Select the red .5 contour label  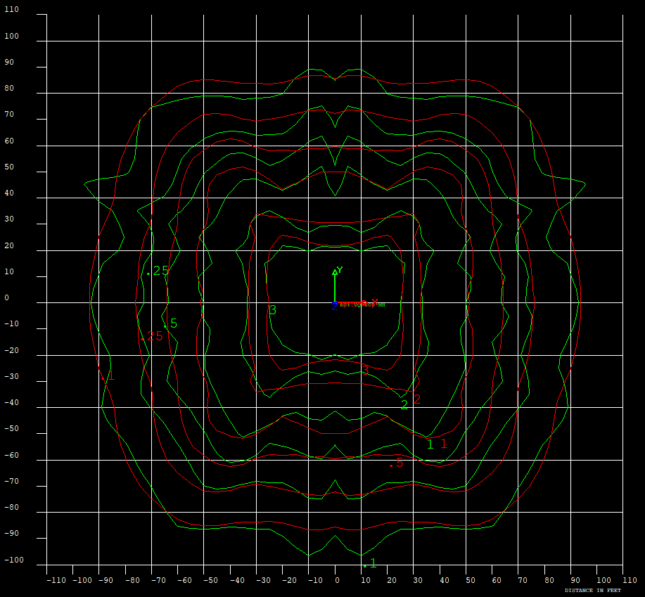pyautogui.click(x=396, y=463)
